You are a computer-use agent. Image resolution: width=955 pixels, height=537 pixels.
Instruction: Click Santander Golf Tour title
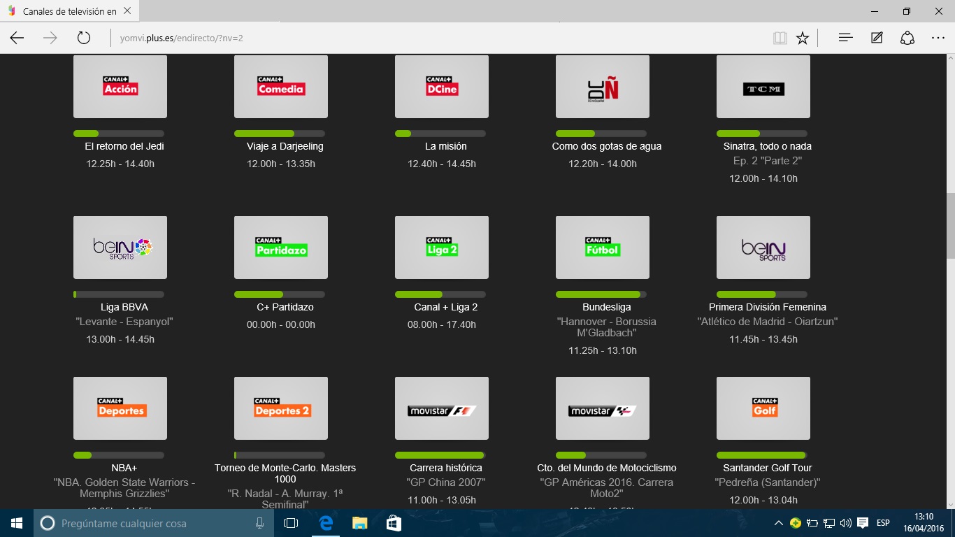pos(768,468)
